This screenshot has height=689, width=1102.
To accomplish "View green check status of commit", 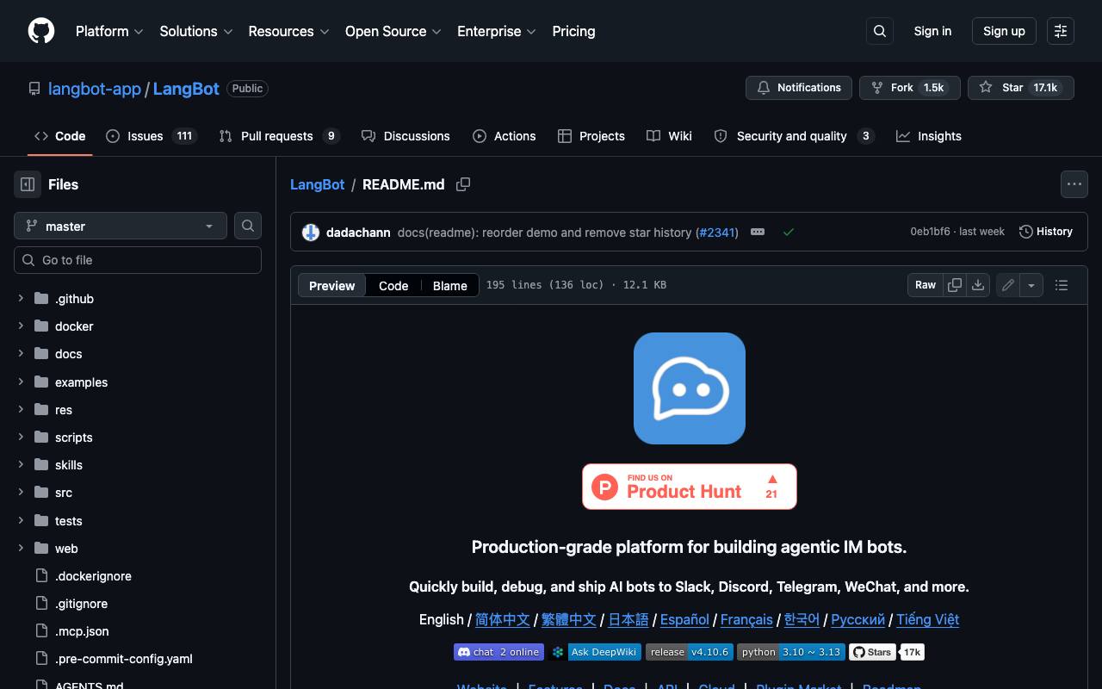I will [x=789, y=232].
